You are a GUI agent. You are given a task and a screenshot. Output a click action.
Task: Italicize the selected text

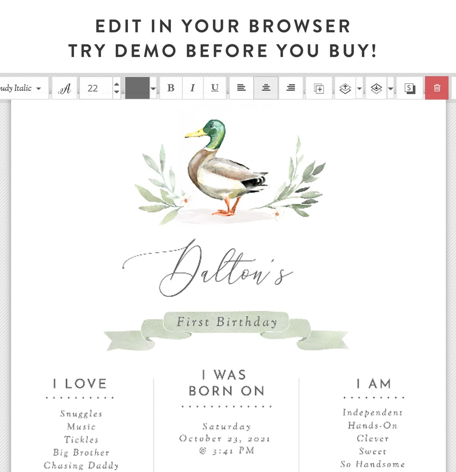[x=193, y=88]
